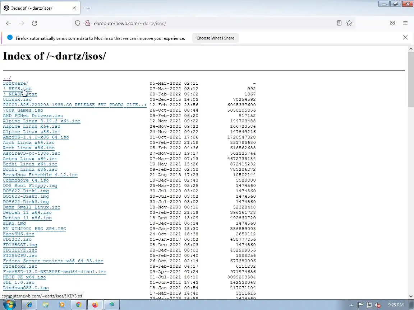Image resolution: width=414 pixels, height=310 pixels.
Task: Download Astra_Linux_x64.iso
Action: [30, 159]
